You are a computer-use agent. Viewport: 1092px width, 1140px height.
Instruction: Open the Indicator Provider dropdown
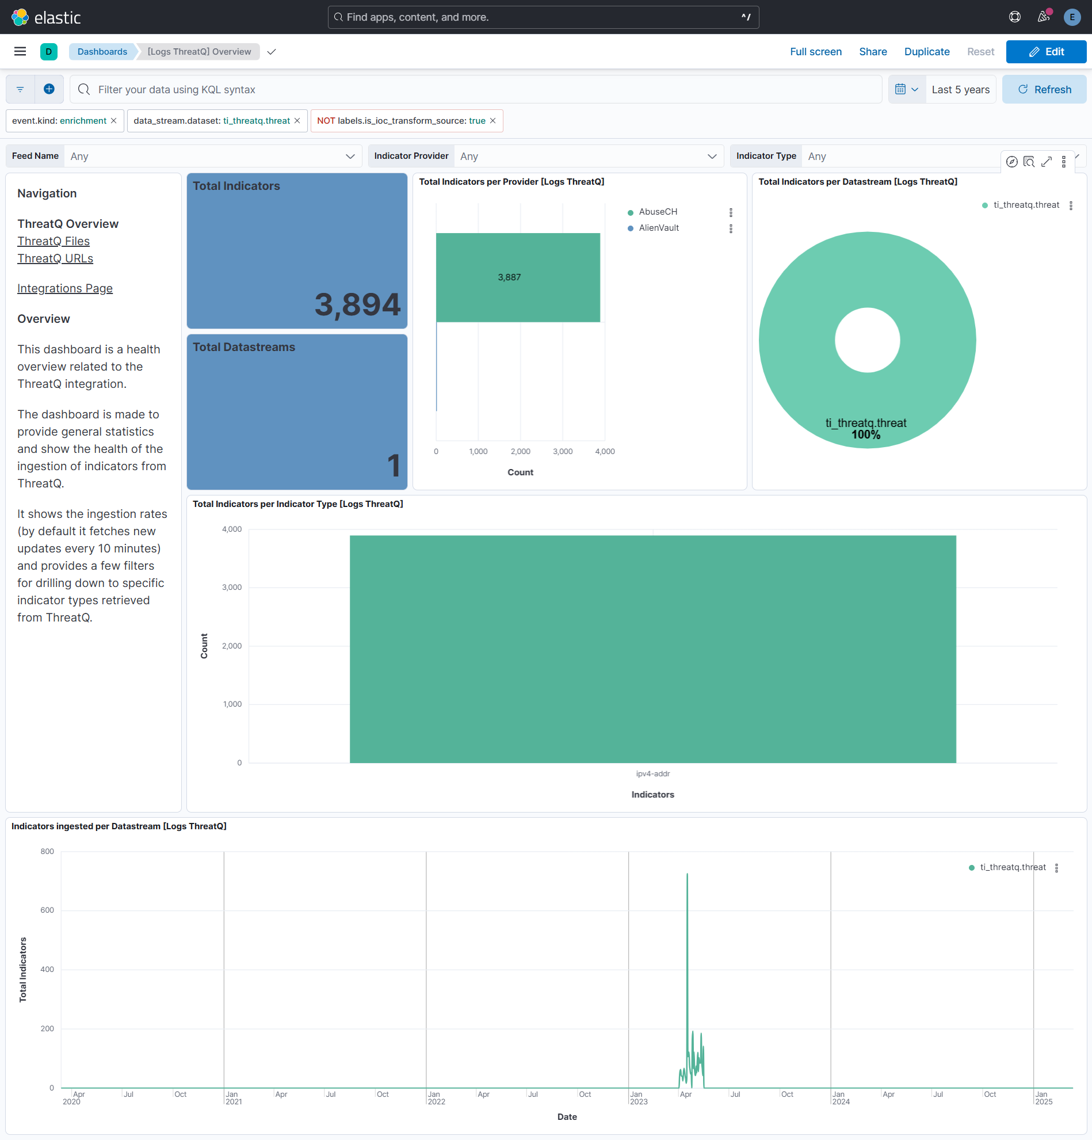pos(712,156)
